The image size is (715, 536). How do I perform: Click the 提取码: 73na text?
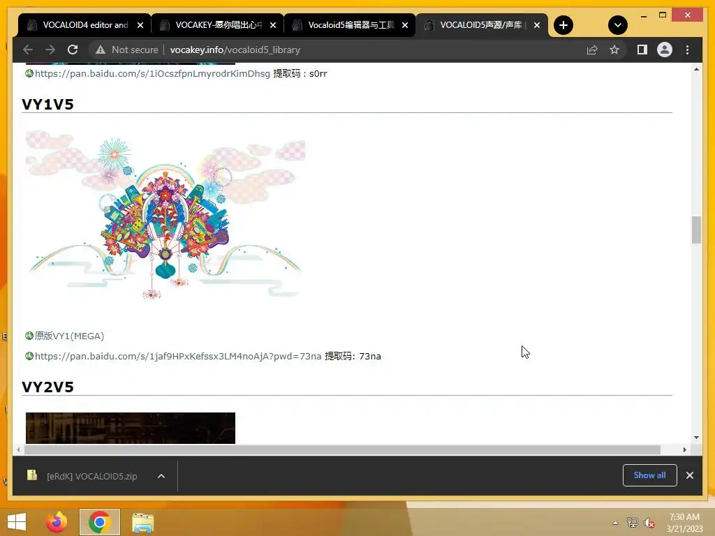(x=353, y=356)
